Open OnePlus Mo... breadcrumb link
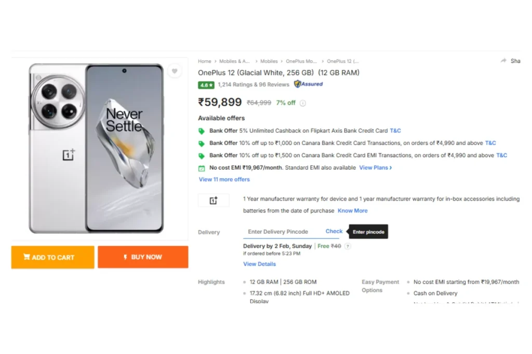 click(301, 61)
